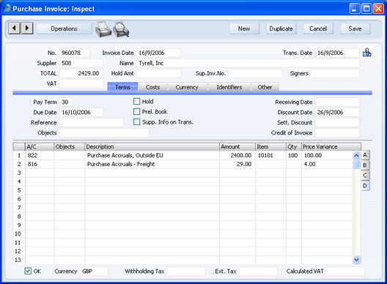The image size is (387, 284).
Task: Switch to the Terms tab
Action: pyautogui.click(x=122, y=87)
